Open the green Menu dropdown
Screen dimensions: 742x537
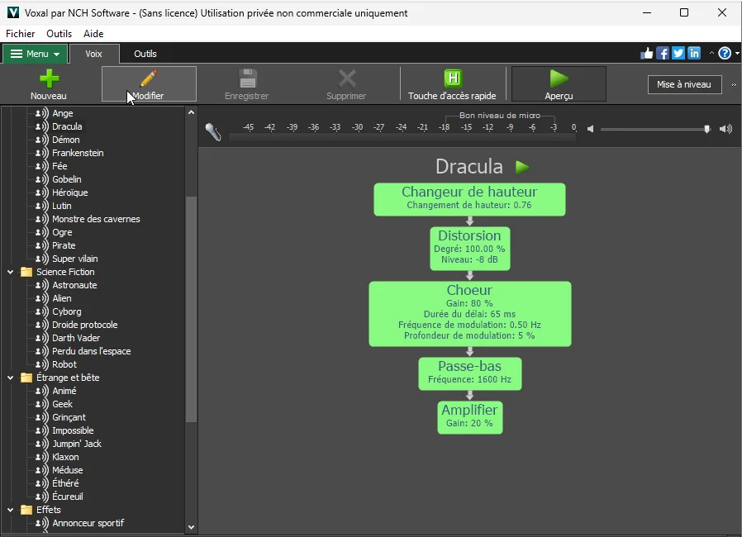35,54
